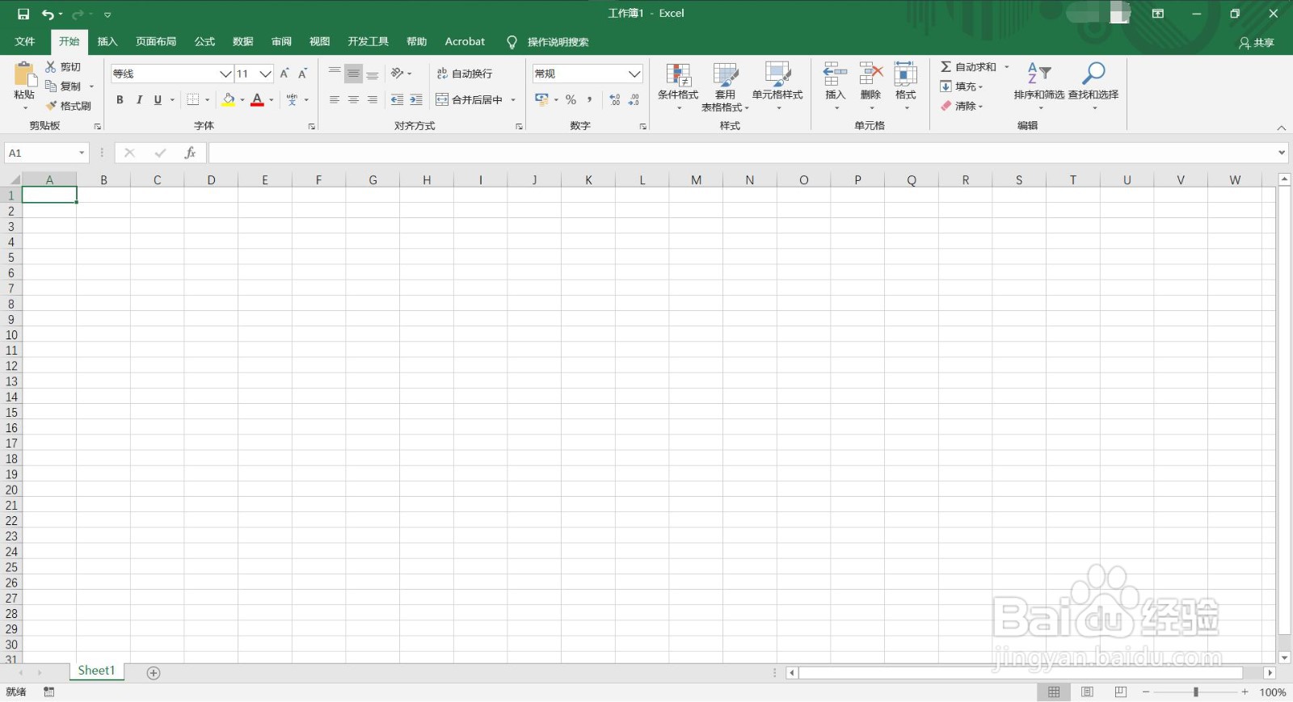Expand the formula bar chevron
This screenshot has height=702, width=1293.
coord(1282,153)
